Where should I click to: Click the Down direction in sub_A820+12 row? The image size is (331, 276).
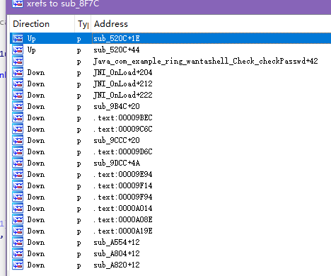tap(36, 265)
